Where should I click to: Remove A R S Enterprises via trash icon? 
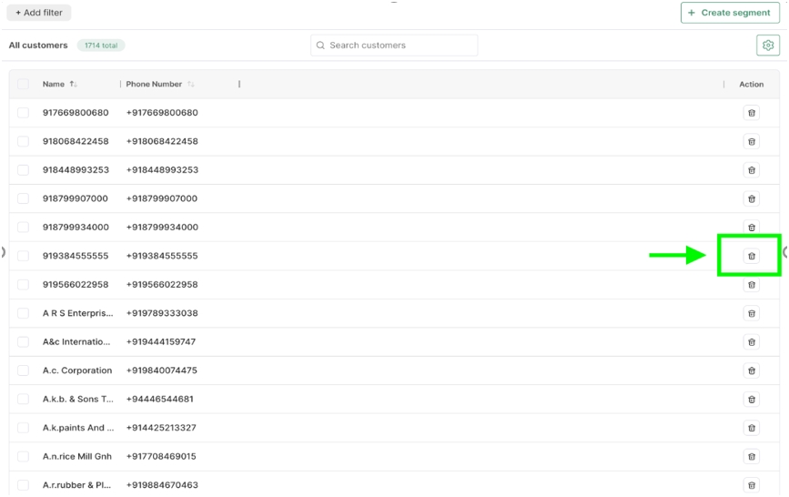751,313
